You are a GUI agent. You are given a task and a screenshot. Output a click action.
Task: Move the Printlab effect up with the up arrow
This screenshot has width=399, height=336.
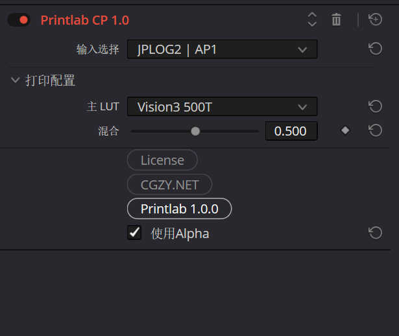(x=312, y=15)
